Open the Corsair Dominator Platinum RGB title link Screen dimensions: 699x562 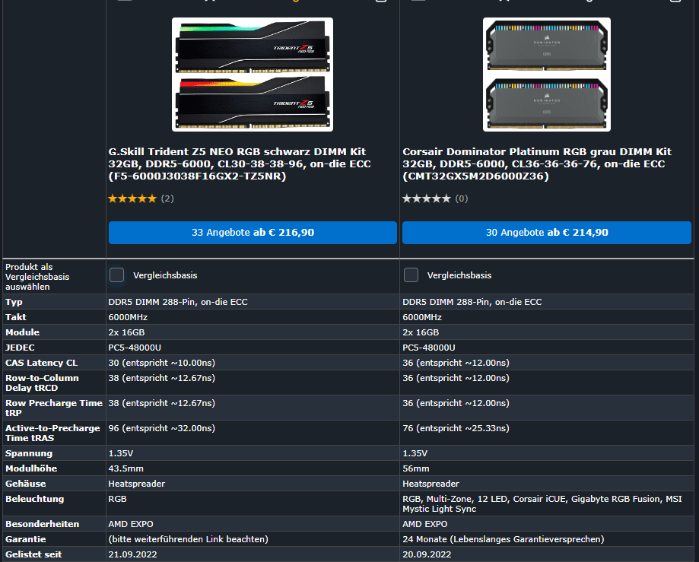coord(537,164)
